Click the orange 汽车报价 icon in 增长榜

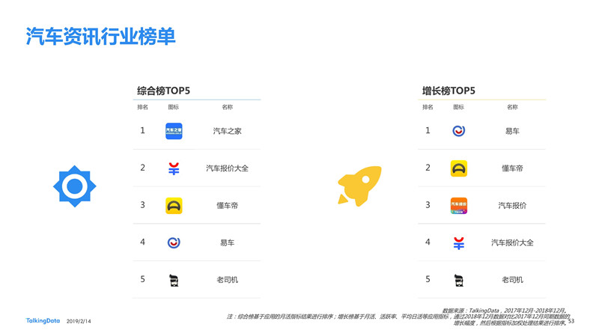pyautogui.click(x=459, y=206)
